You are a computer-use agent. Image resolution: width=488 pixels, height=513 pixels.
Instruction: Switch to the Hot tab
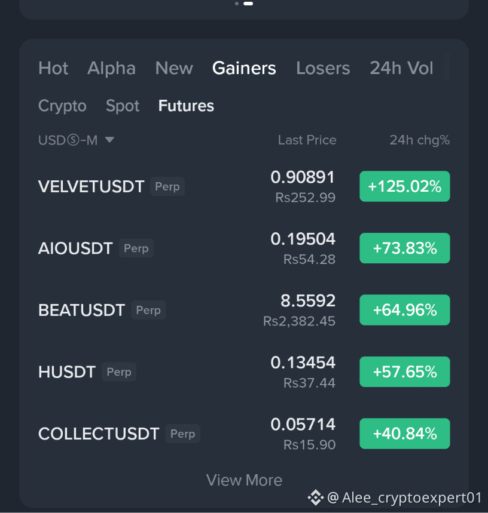pos(53,68)
